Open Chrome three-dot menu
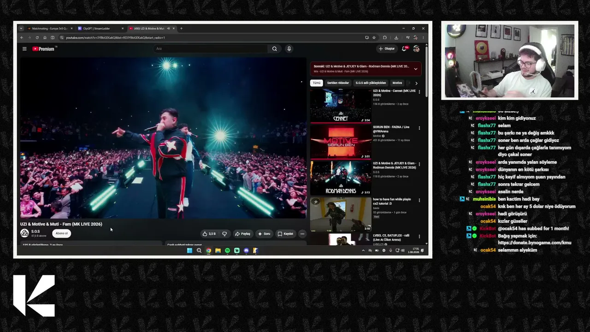Image resolution: width=590 pixels, height=332 pixels. tap(423, 37)
